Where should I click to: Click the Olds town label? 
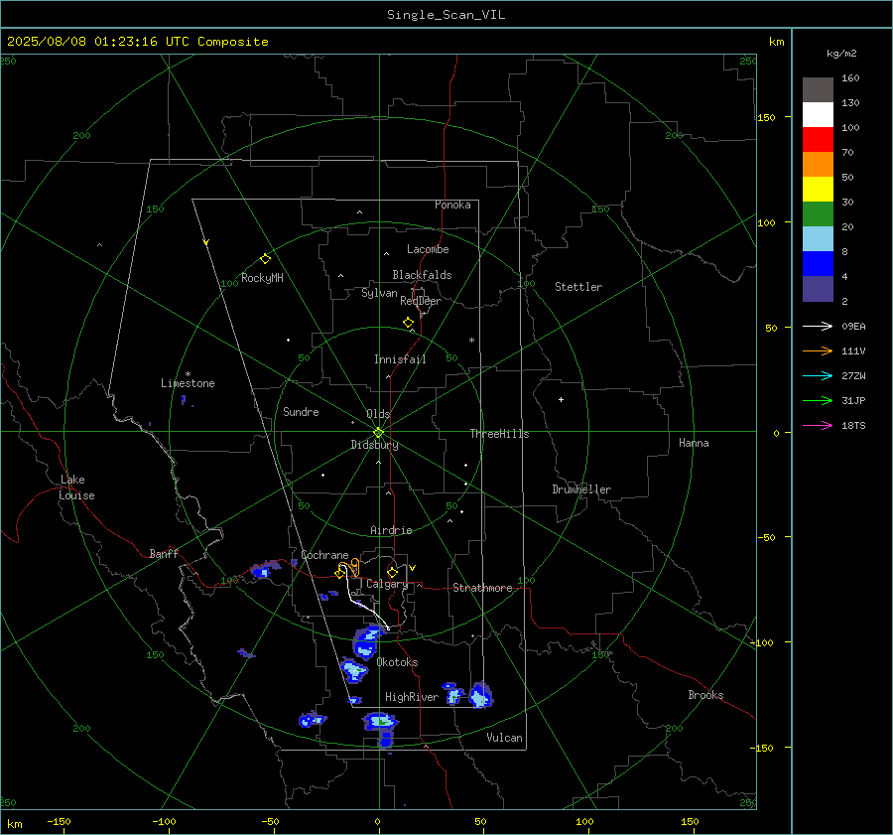tap(378, 414)
